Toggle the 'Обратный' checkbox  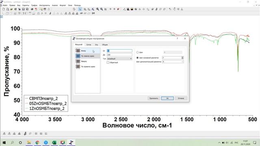pos(108,62)
